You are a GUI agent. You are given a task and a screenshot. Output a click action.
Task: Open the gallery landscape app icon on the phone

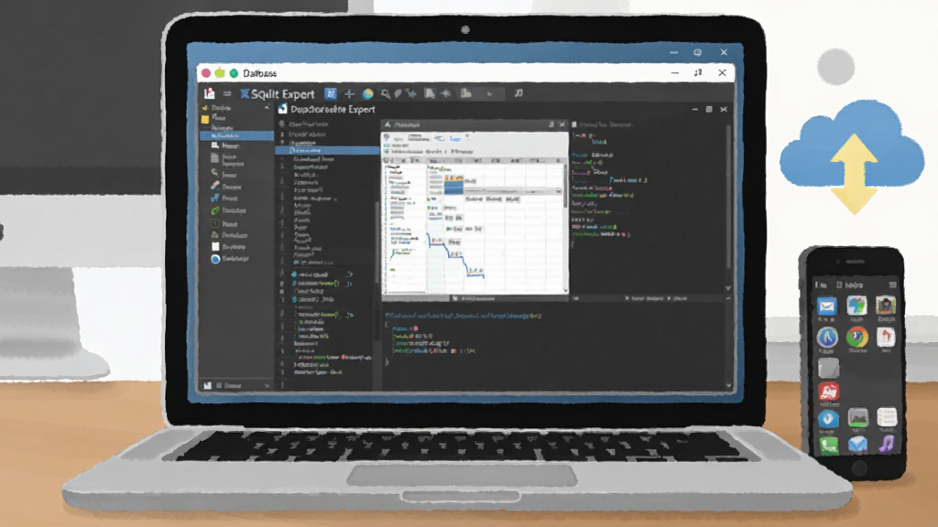click(857, 417)
